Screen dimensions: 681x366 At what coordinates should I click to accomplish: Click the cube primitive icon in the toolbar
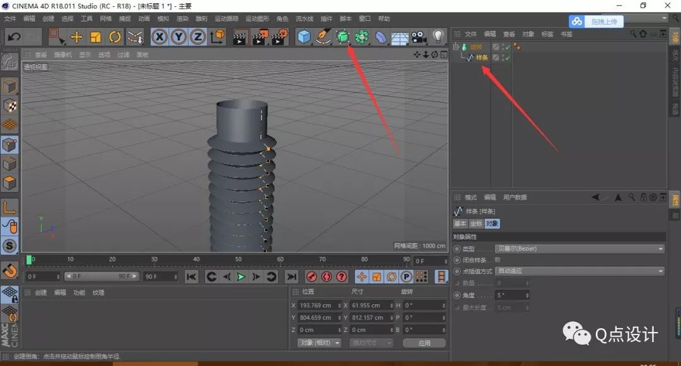pos(305,38)
